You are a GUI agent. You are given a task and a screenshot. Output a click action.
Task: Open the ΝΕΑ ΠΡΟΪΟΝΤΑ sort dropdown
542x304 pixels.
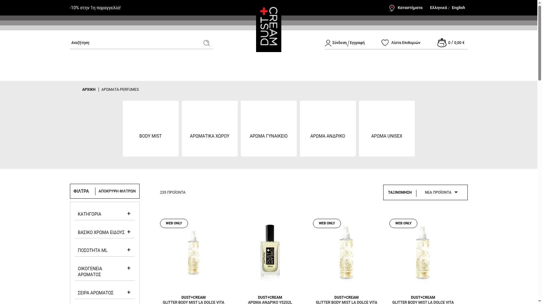tap(441, 192)
